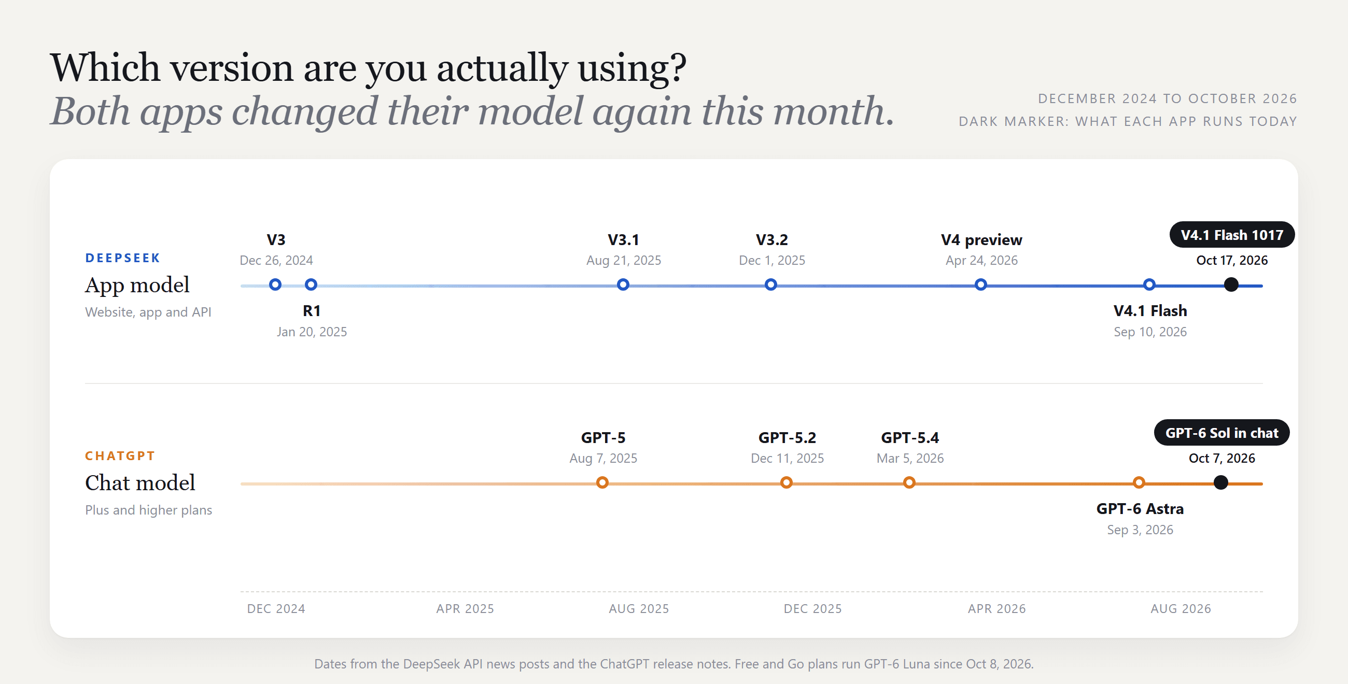Click the V4 preview timeline dot
Image resolution: width=1348 pixels, height=684 pixels.
[x=981, y=284]
